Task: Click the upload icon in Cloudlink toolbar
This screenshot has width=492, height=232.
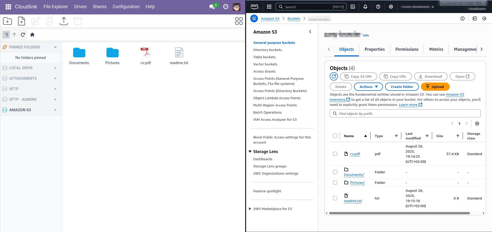Action: point(64,21)
